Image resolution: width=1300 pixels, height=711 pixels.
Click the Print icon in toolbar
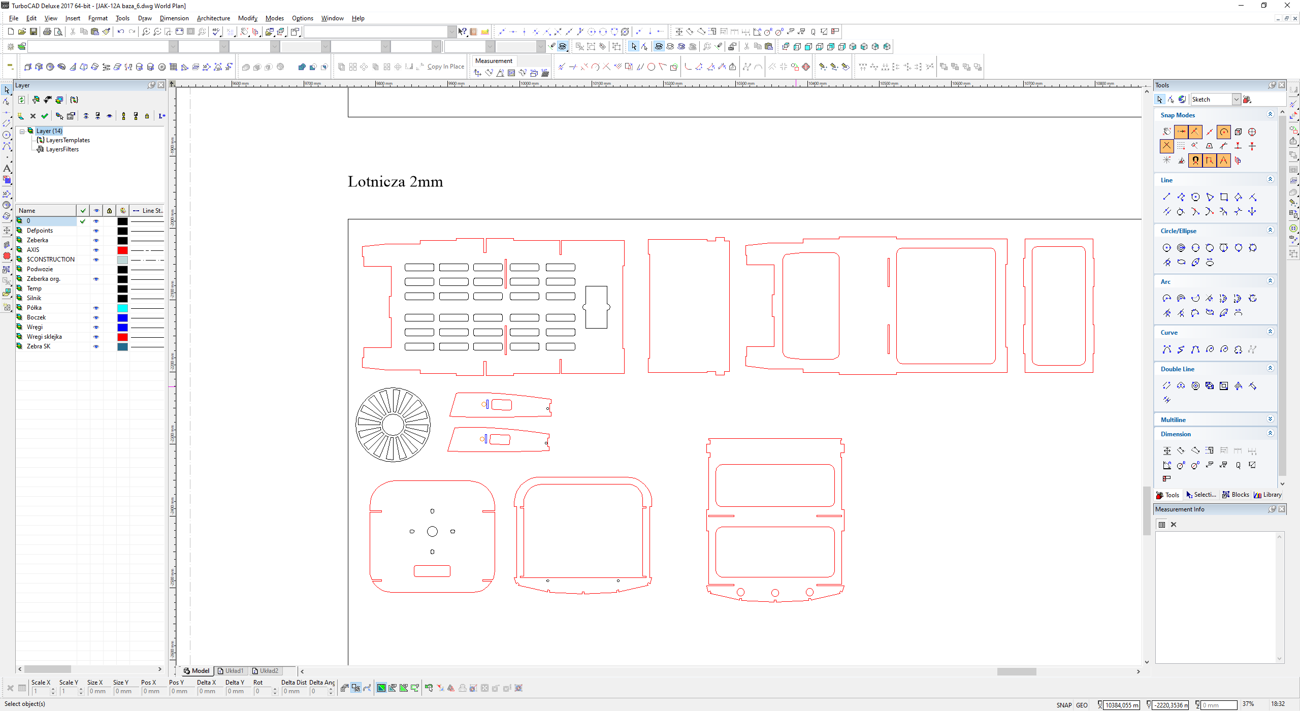47,31
